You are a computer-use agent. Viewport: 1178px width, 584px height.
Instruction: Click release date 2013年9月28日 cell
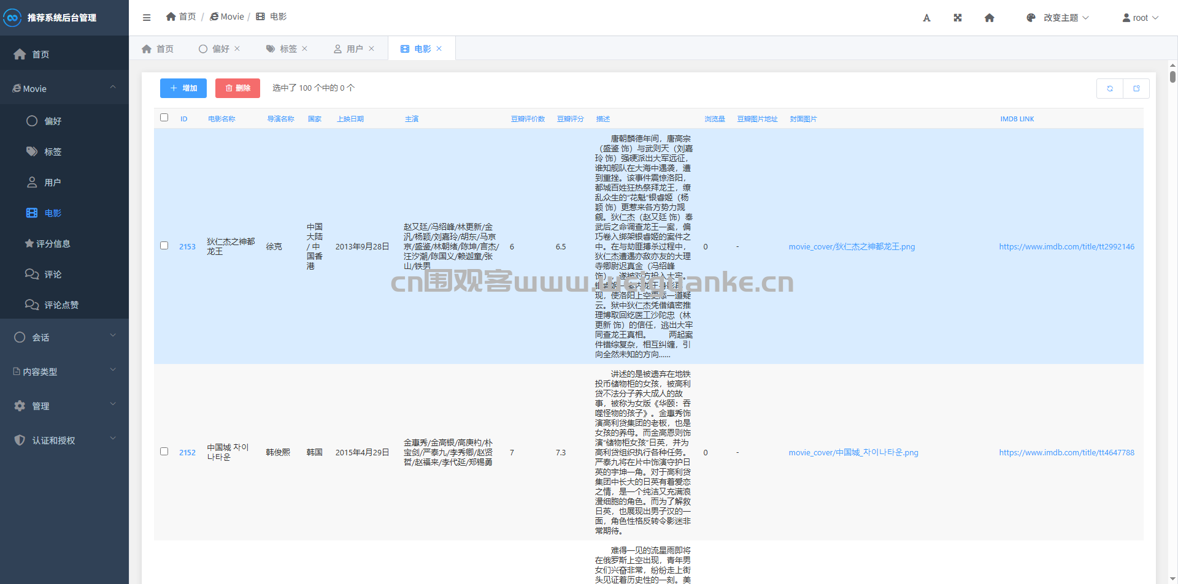pos(362,246)
